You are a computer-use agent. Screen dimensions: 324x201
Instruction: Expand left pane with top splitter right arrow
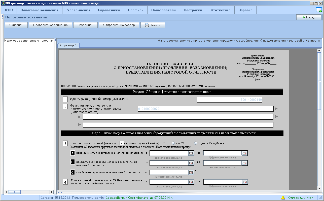pos(2,19)
